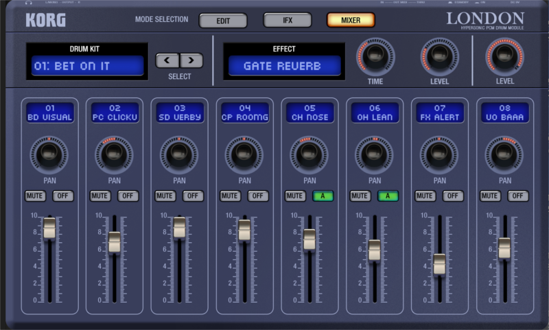Click the 05 CH NOSE channel label
This screenshot has height=330, width=549.
click(310, 113)
